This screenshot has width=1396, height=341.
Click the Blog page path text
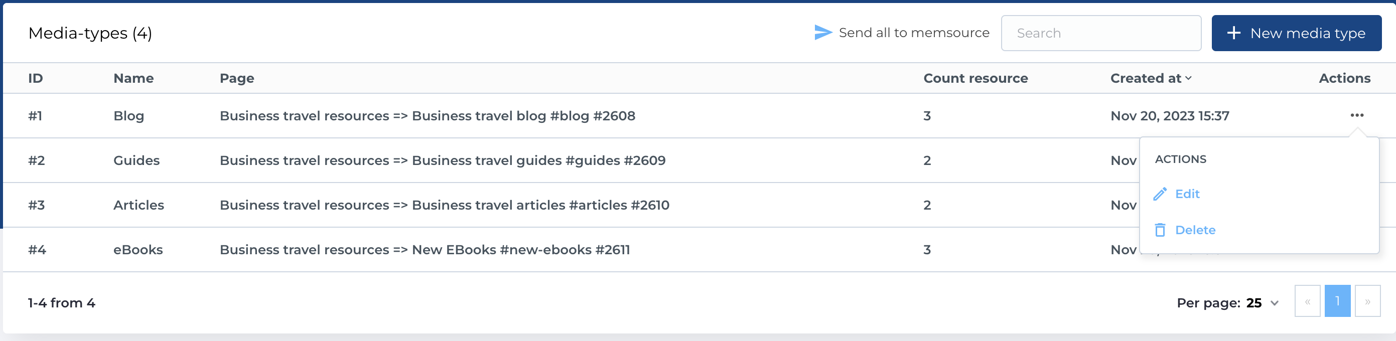point(427,116)
